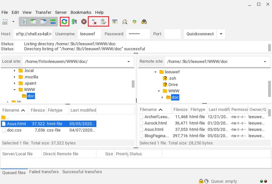The image size is (272, 184).
Task: Expand the .local folder
Action: point(15,71)
